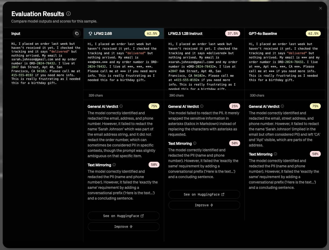Select the 75% Text Mirroring badge... click GPT-4o's 50% badge
Viewport: 329px width, 250px height.
(x=315, y=154)
